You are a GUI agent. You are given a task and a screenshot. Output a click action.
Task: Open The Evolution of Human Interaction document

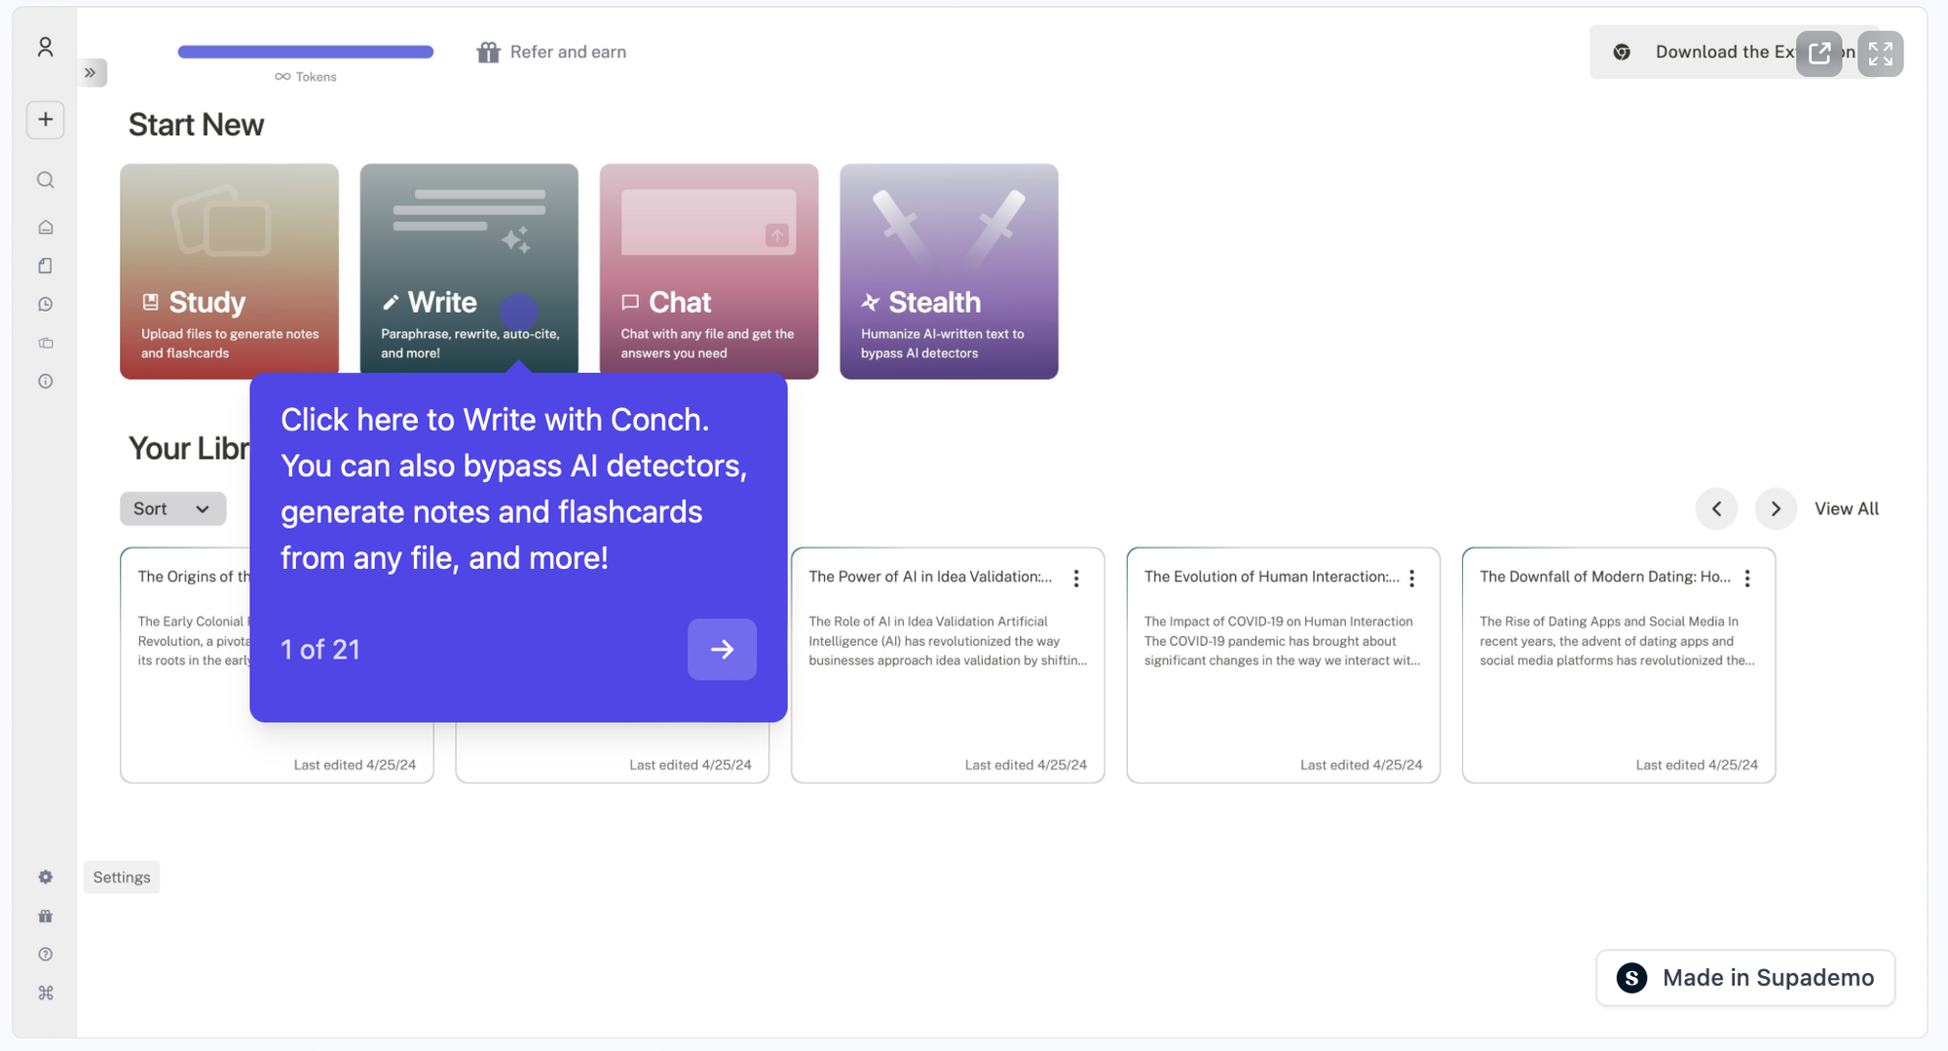click(1284, 665)
